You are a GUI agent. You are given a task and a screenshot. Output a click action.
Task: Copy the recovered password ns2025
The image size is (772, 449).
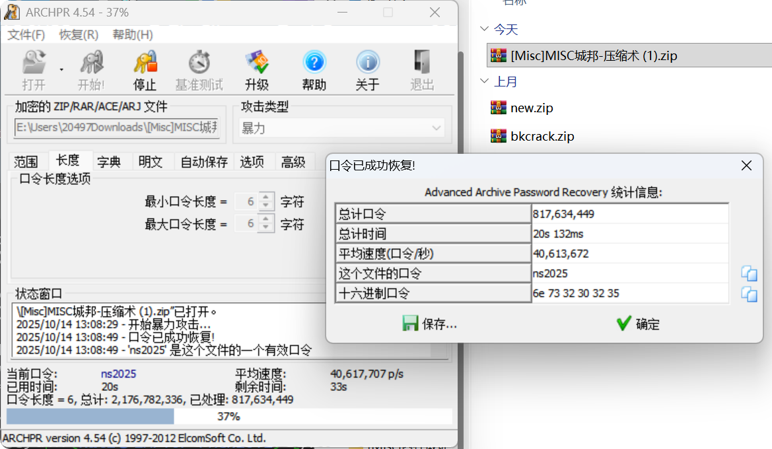pyautogui.click(x=749, y=273)
